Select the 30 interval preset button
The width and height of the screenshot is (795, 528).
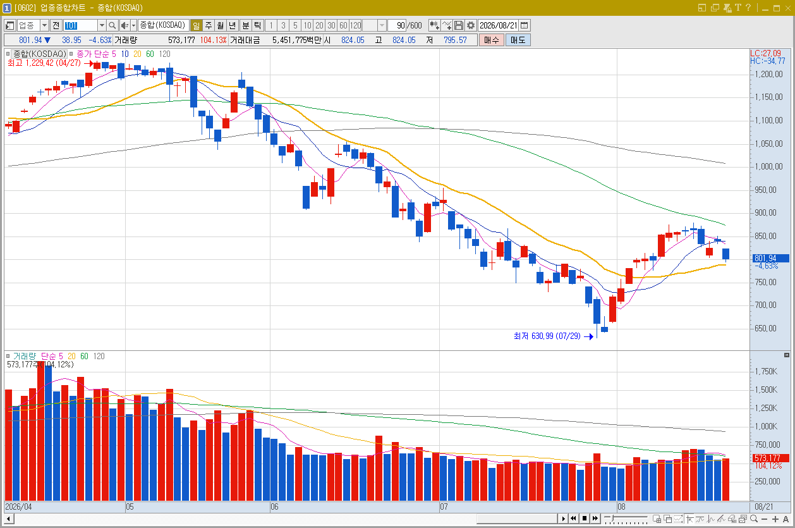click(x=331, y=25)
